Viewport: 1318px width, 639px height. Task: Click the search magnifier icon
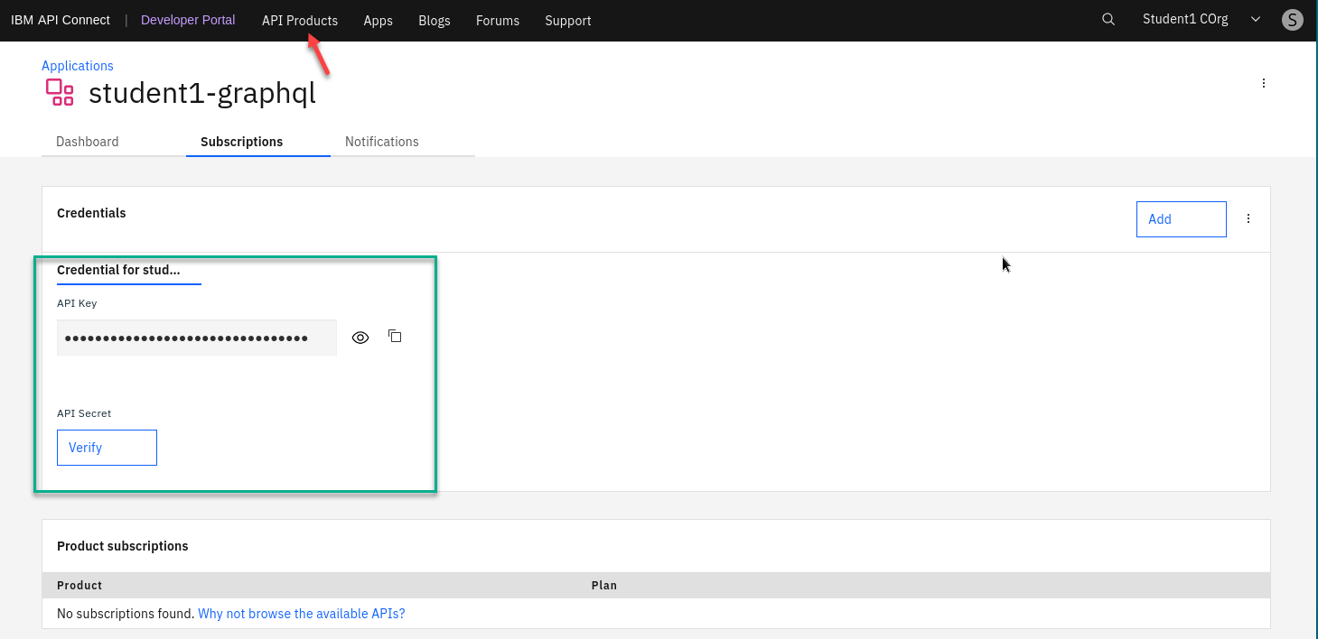coord(1108,20)
